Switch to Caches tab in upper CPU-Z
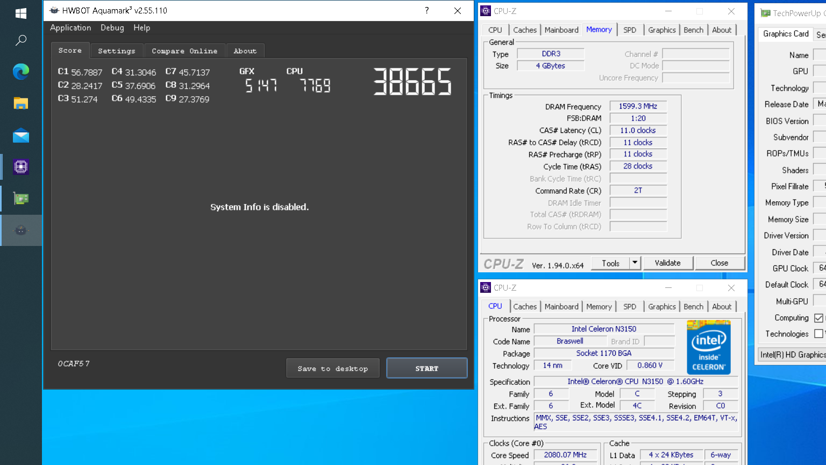The image size is (826, 465). 525,30
